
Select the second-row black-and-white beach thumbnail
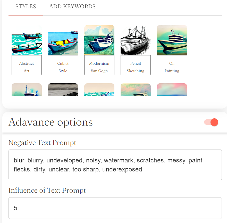click(x=63, y=90)
